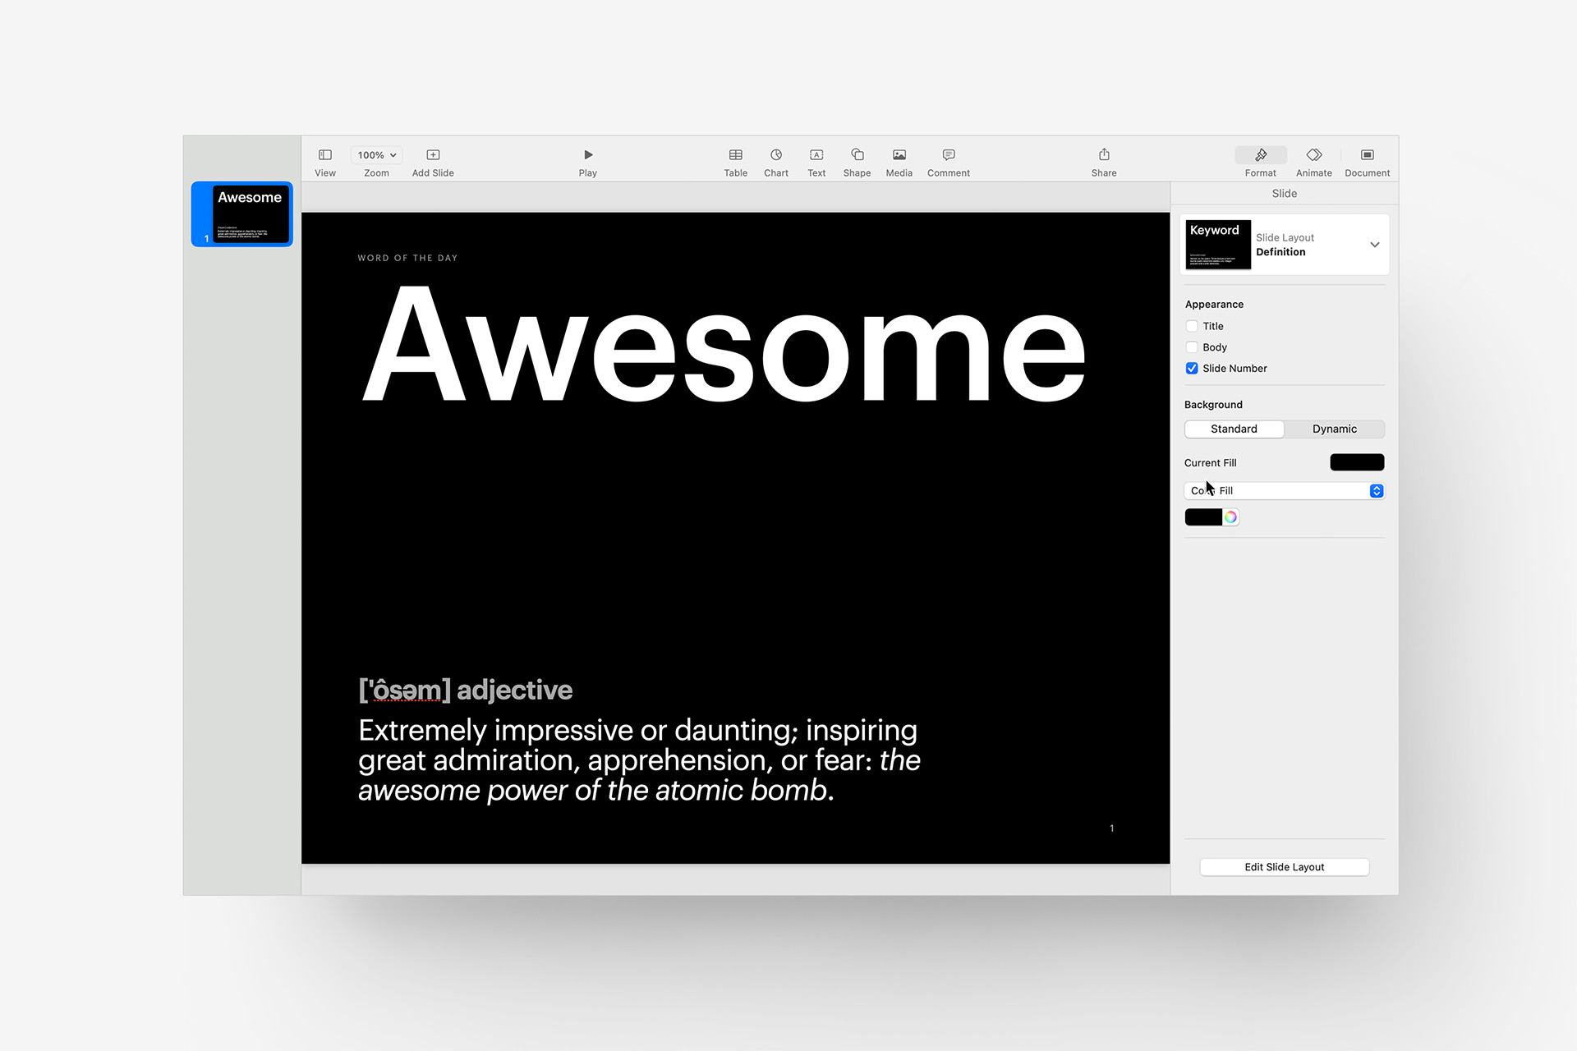Viewport: 1577px width, 1051px height.
Task: Open the Share options
Action: 1103,161
